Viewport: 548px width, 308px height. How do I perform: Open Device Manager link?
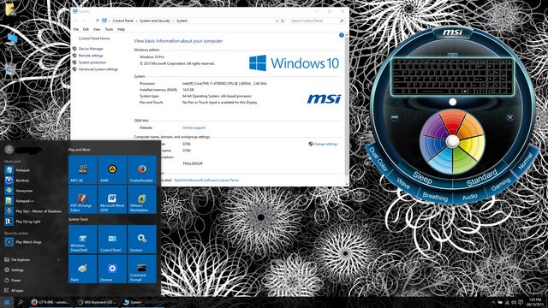(91, 49)
